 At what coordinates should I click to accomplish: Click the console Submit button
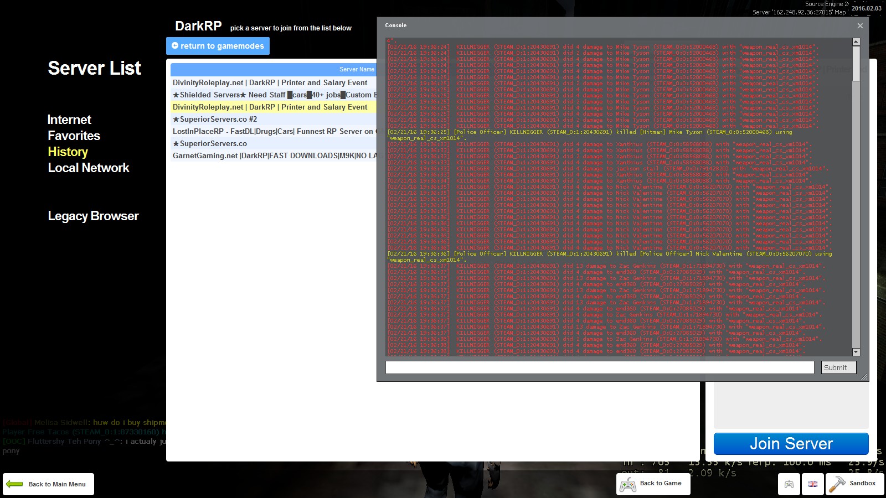point(838,367)
